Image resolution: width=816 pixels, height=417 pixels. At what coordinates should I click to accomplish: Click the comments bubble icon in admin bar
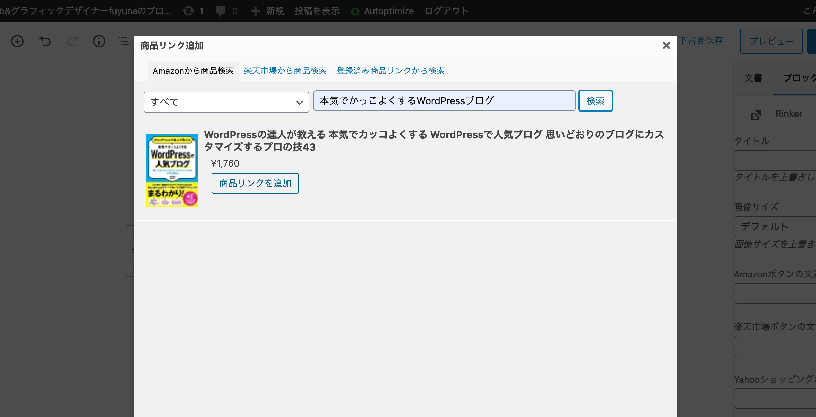[221, 11]
